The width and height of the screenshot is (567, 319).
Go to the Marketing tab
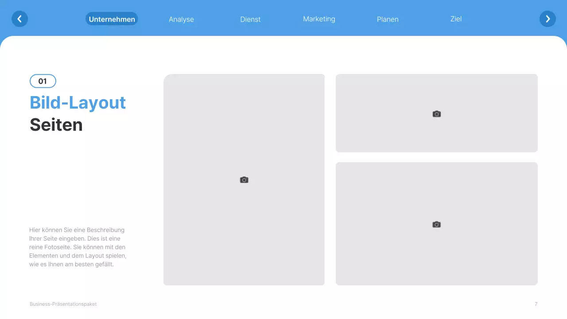point(319,19)
